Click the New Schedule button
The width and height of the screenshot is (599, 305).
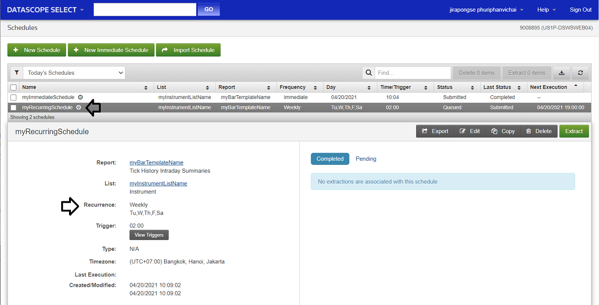coord(37,50)
